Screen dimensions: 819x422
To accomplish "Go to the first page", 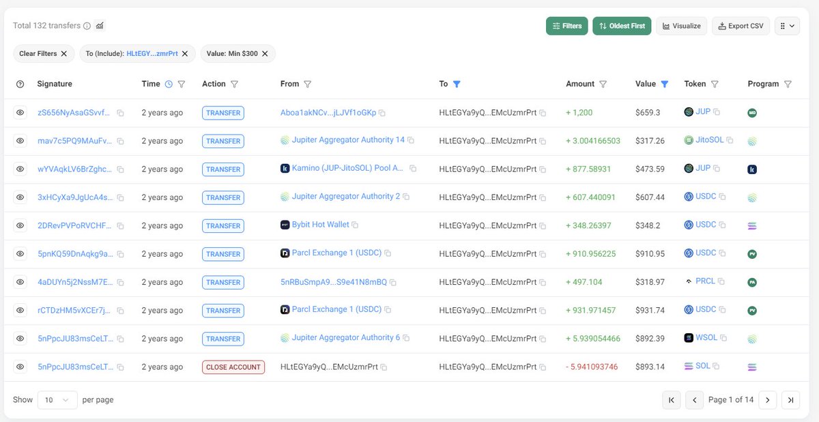I will tap(672, 400).
